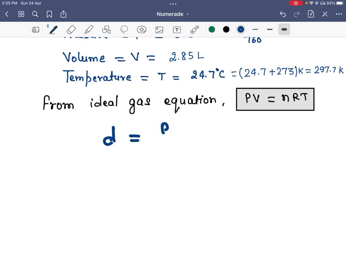
Task: Open the Sticker tool
Action: coord(142,29)
